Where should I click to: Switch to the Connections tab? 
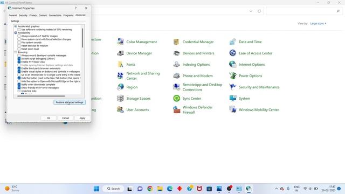click(x=55, y=16)
